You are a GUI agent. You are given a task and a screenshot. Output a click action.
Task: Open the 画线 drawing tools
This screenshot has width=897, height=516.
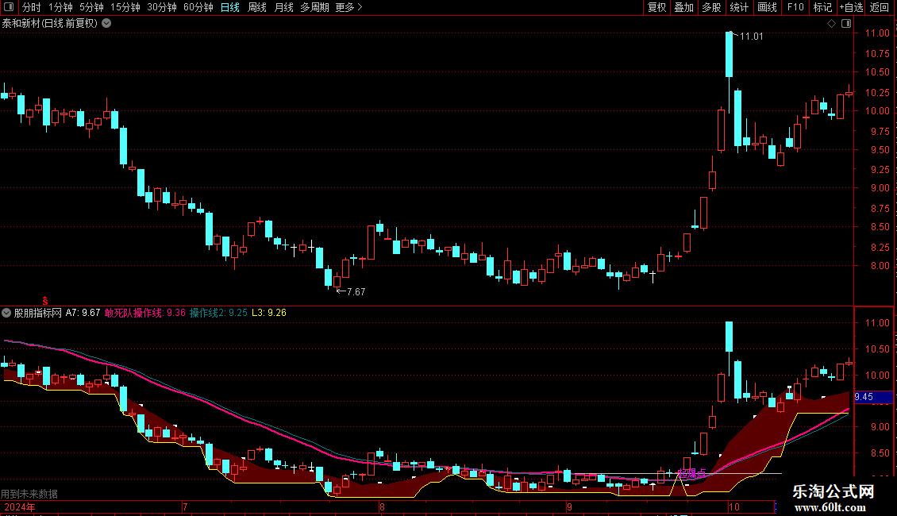767,7
